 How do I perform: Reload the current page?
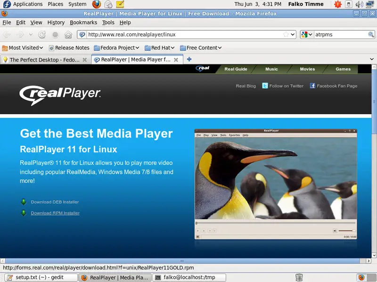coord(42,34)
